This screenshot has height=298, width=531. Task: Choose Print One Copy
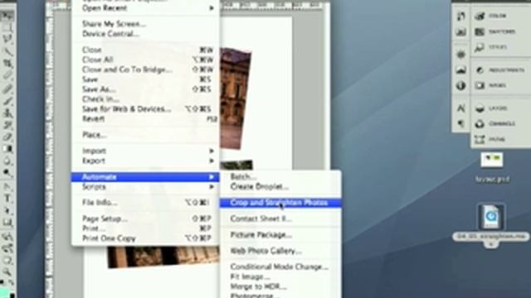145,238
